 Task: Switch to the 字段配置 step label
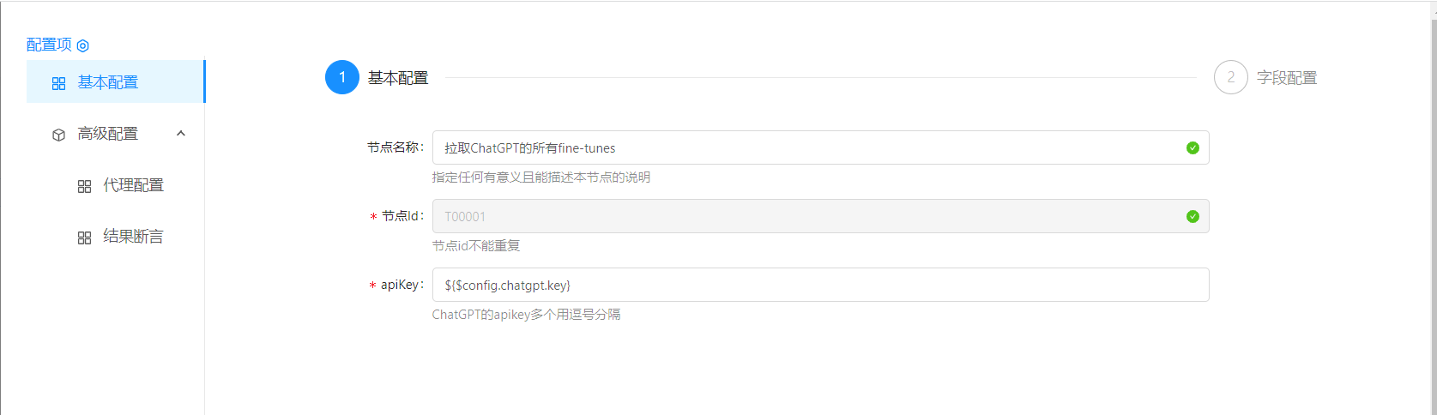coord(1287,78)
